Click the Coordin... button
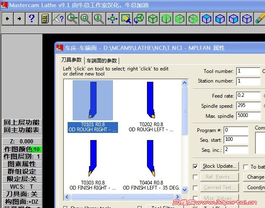The image size is (265, 208). click(254, 187)
